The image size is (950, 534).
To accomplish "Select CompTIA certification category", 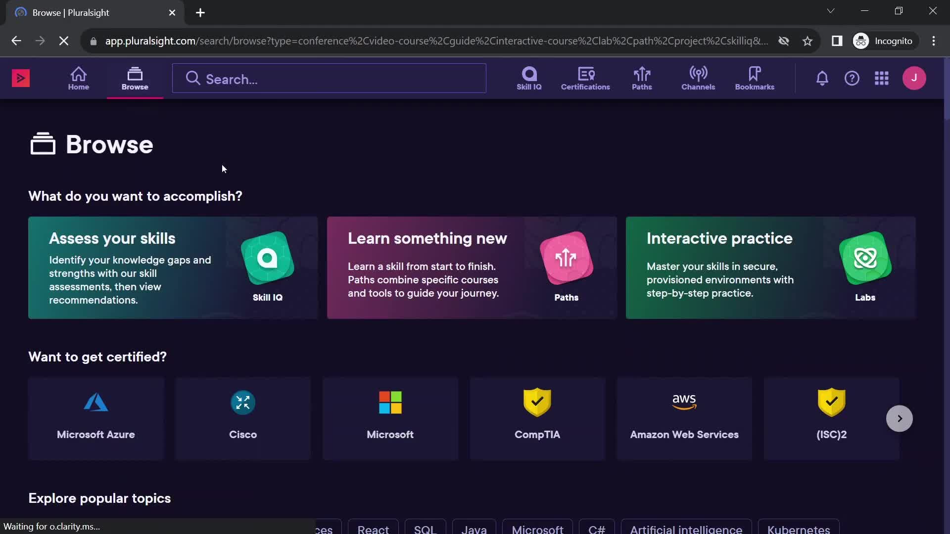I will coord(538,418).
